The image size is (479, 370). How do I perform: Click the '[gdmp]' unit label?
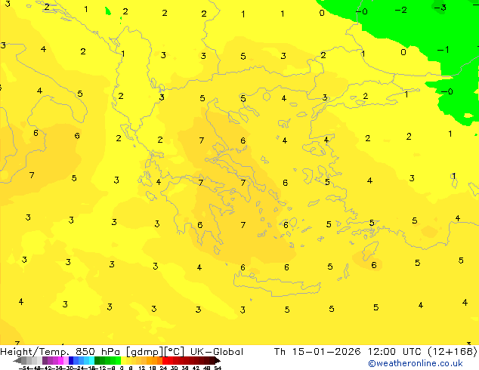point(145,352)
